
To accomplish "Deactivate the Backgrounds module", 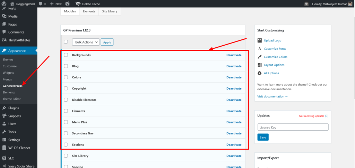I will point(234,55).
